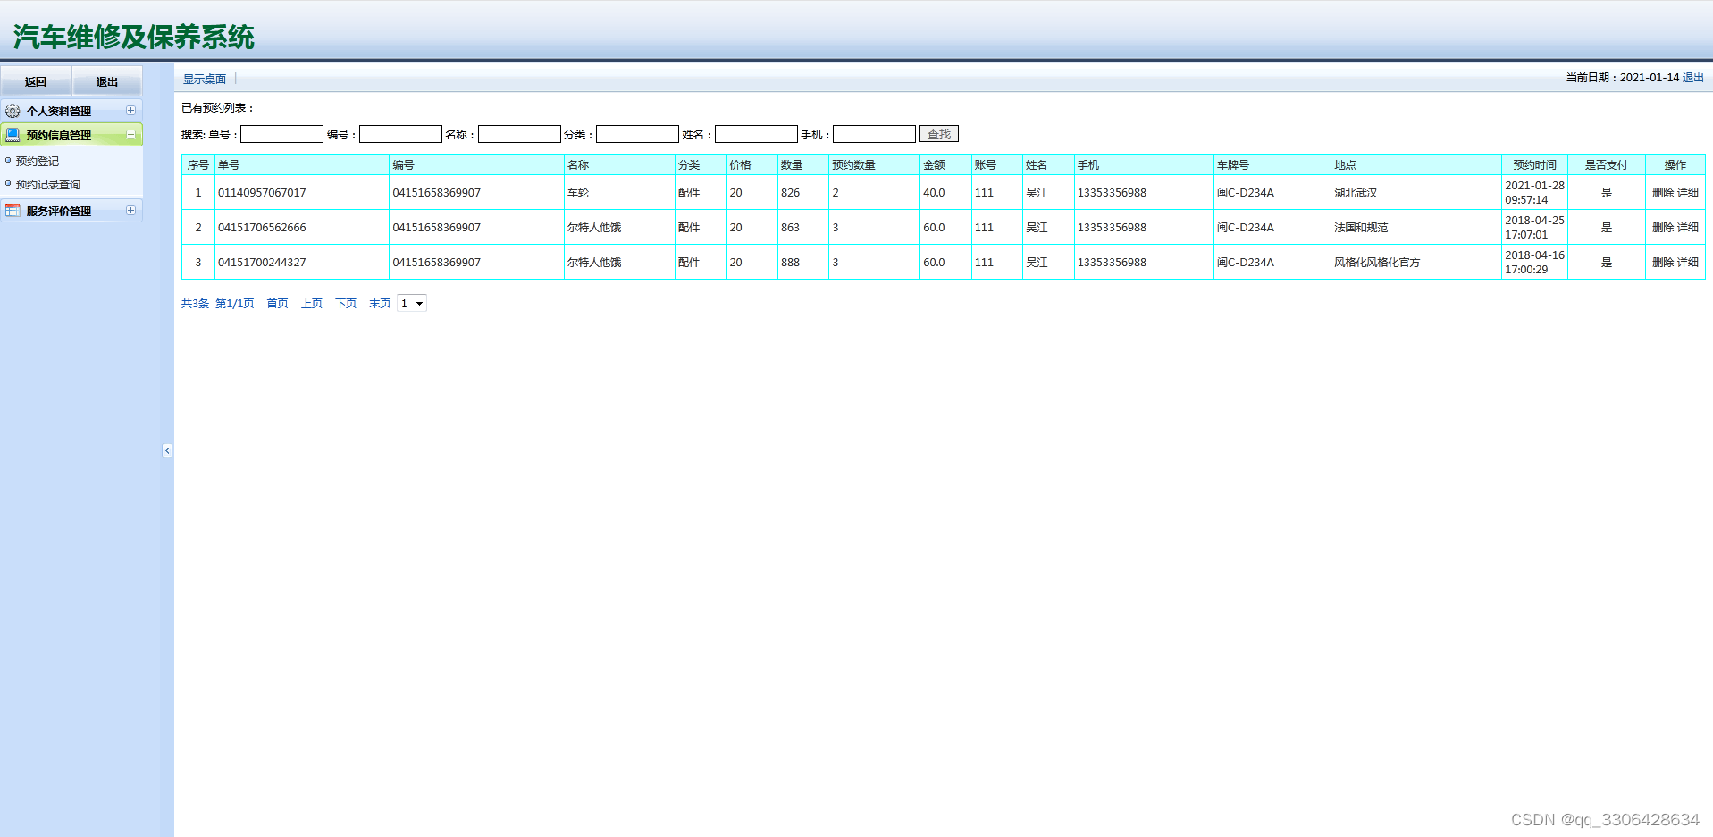Viewport: 1713px width, 837px height.
Task: Focus the 分类 search input
Action: tap(637, 134)
